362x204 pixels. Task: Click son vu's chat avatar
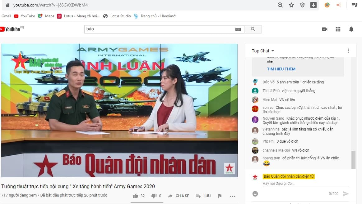point(255,109)
